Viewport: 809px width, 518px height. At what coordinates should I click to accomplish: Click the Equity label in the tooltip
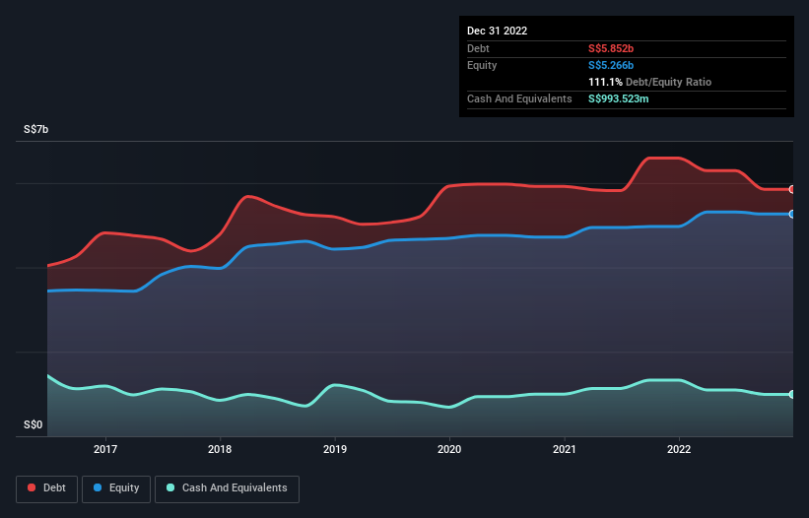[482, 65]
